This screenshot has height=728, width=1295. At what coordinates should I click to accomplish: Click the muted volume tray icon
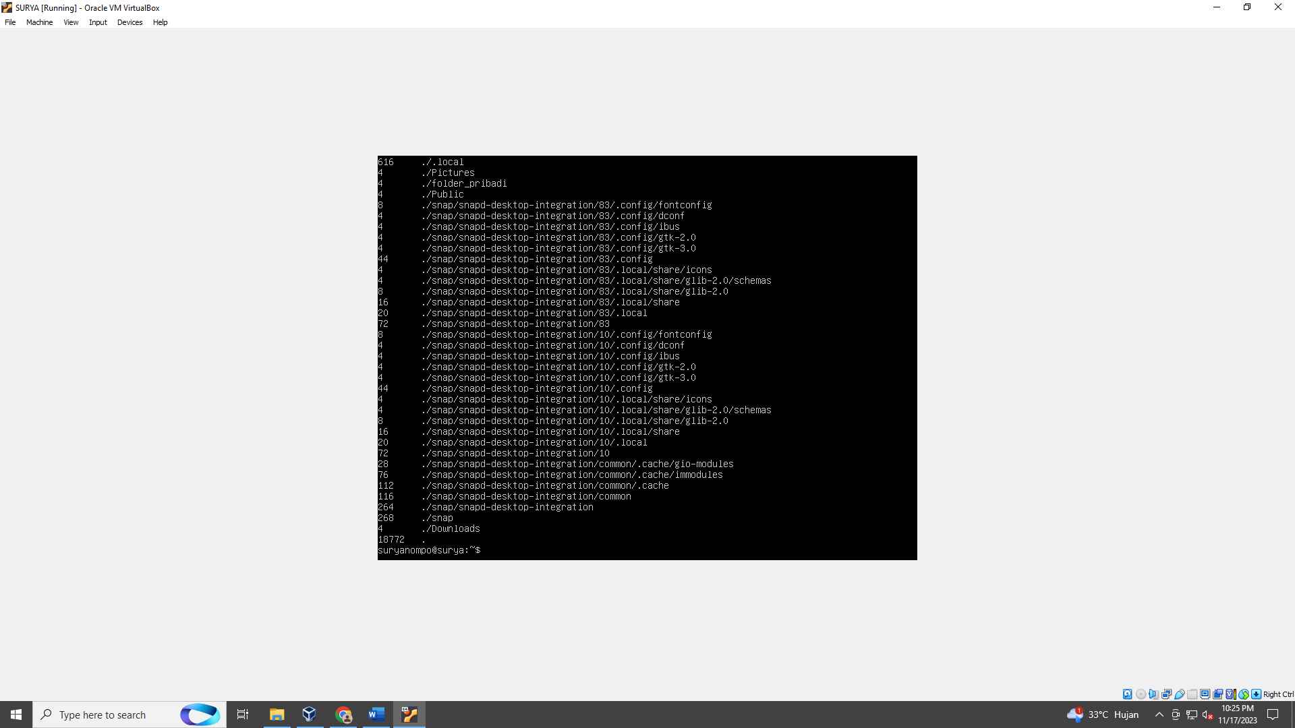pyautogui.click(x=1207, y=715)
